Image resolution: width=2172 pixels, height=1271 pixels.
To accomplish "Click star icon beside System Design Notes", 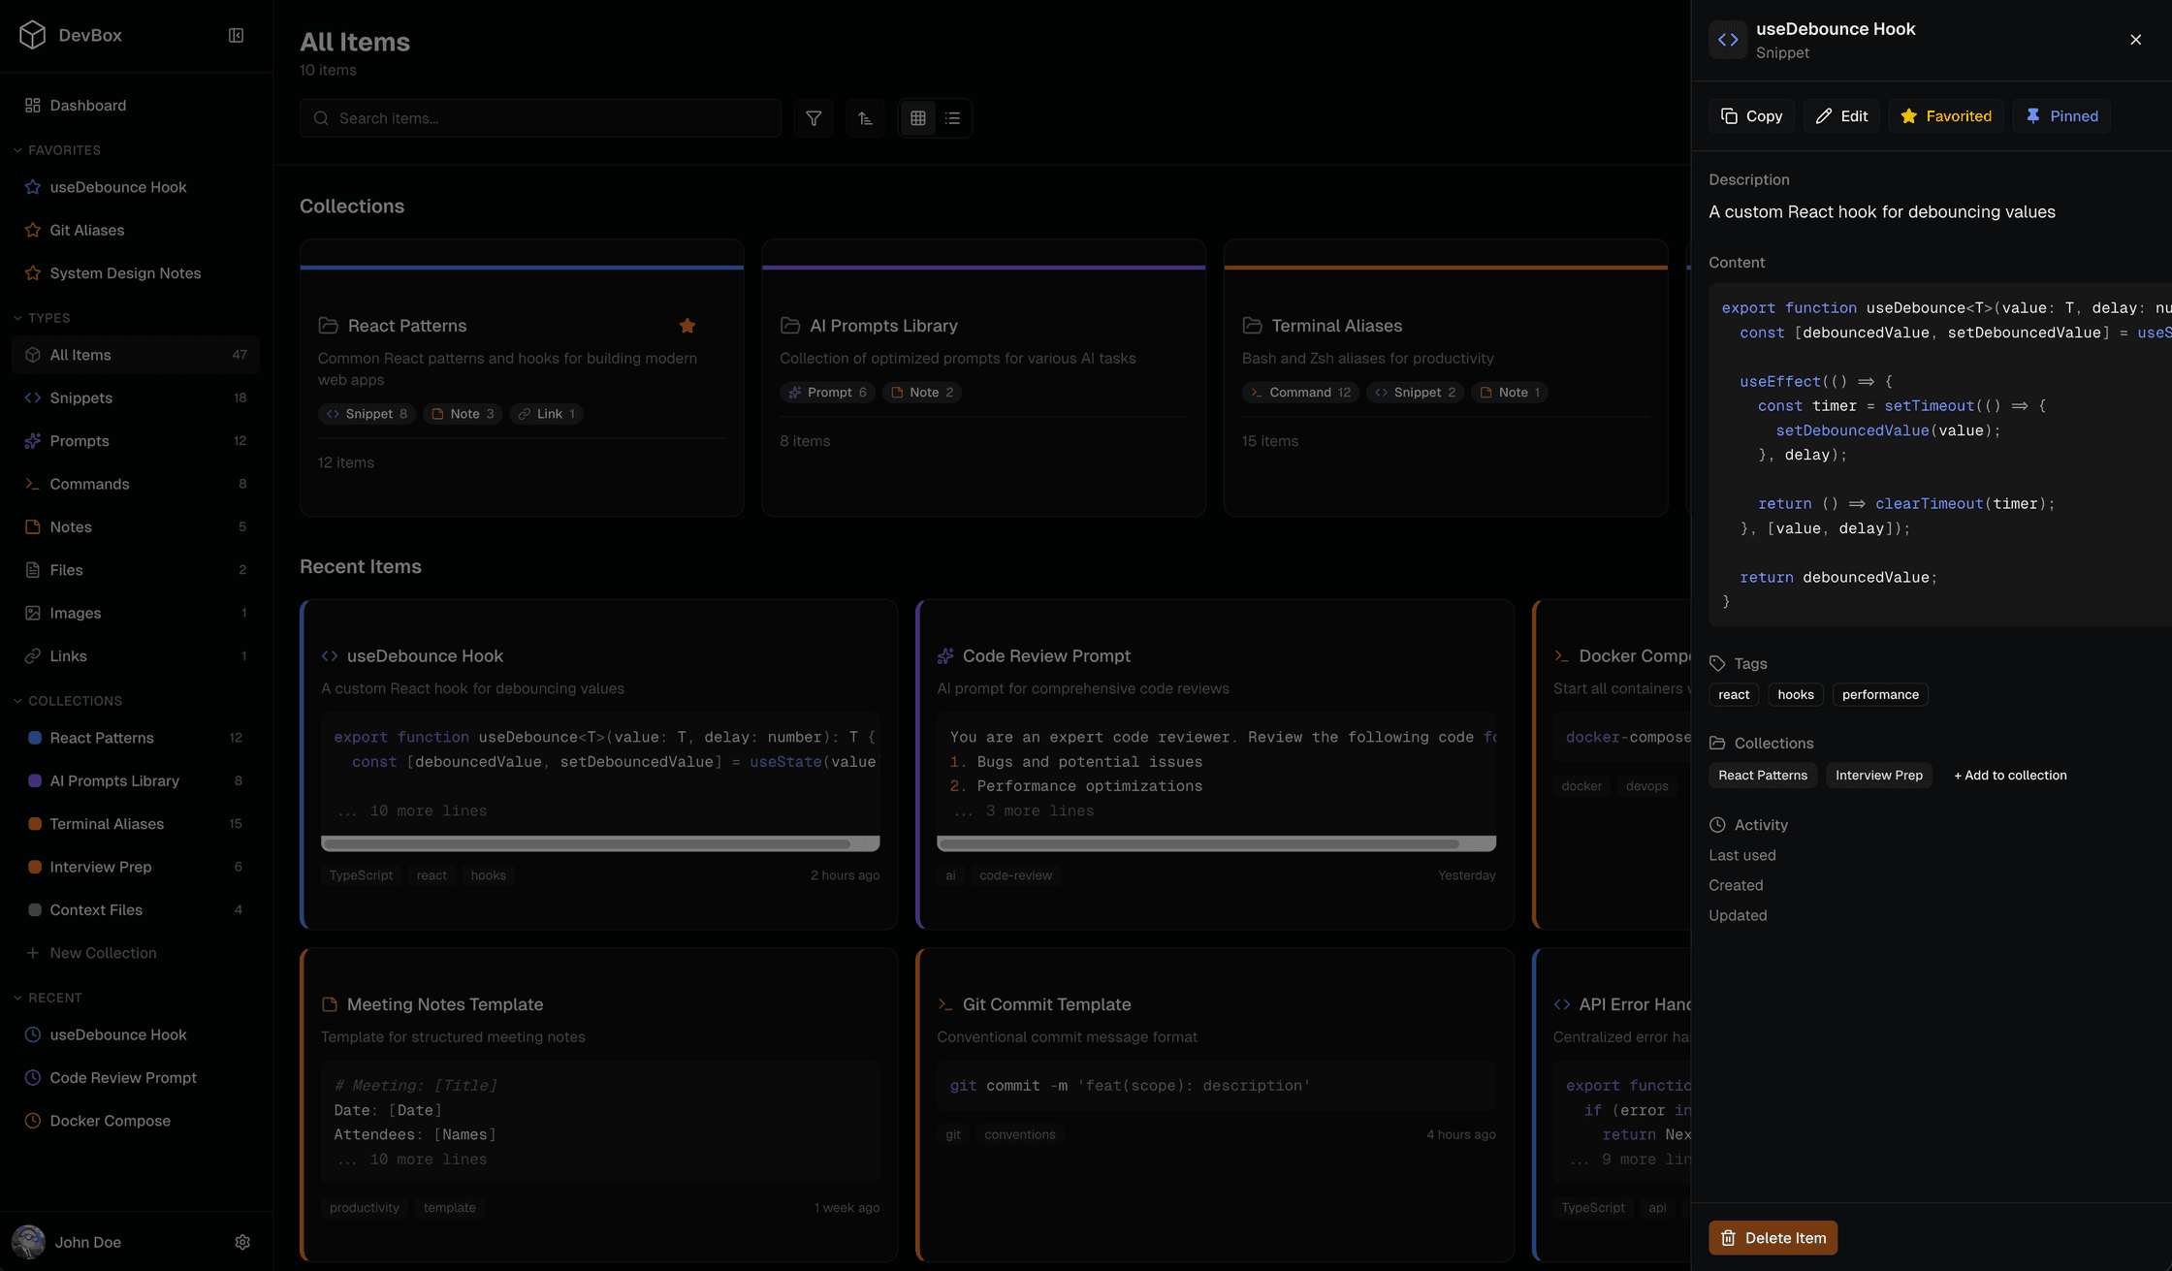I will click(33, 273).
